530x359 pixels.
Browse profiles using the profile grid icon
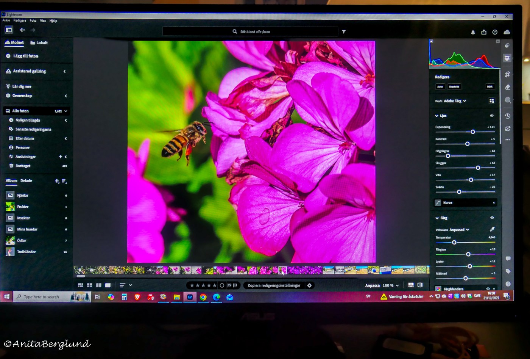pos(491,101)
